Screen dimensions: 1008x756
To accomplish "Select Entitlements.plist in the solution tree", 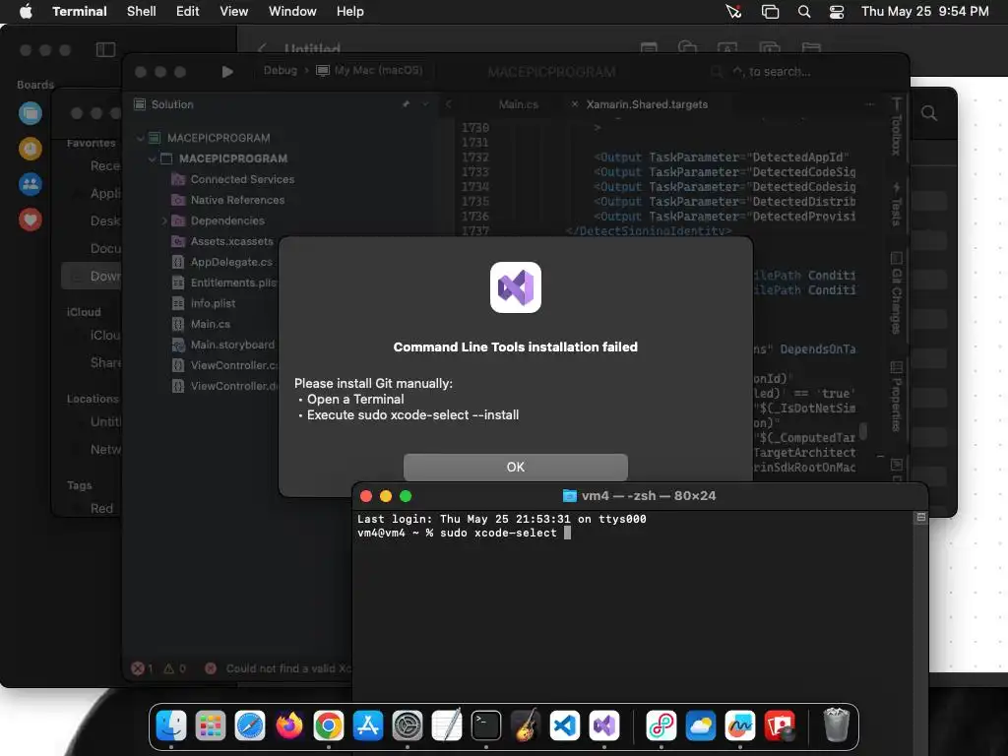I will (233, 283).
